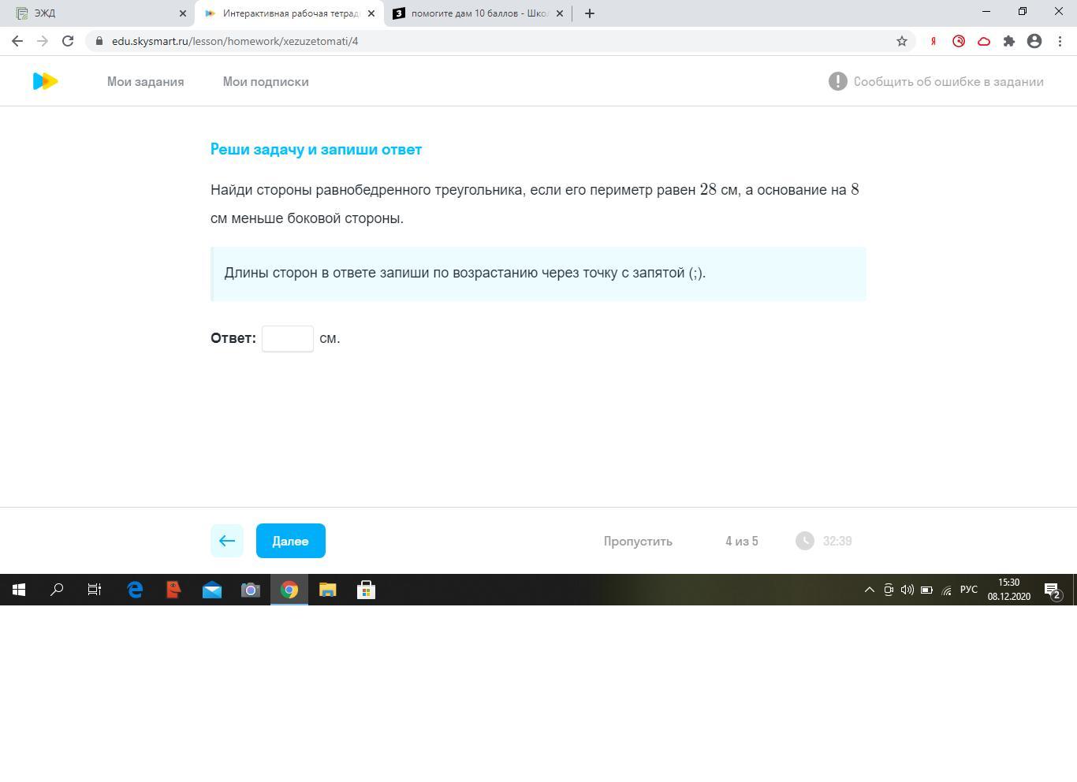The image size is (1077, 782).
Task: Open the Chrome extensions puzzle icon
Action: tap(1009, 41)
